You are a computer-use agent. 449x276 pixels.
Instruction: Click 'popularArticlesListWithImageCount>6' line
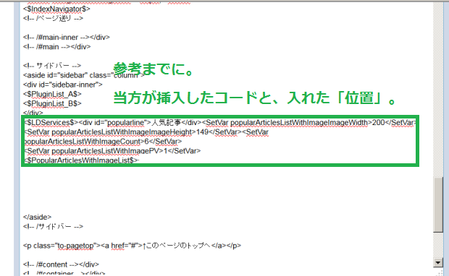coord(103,142)
